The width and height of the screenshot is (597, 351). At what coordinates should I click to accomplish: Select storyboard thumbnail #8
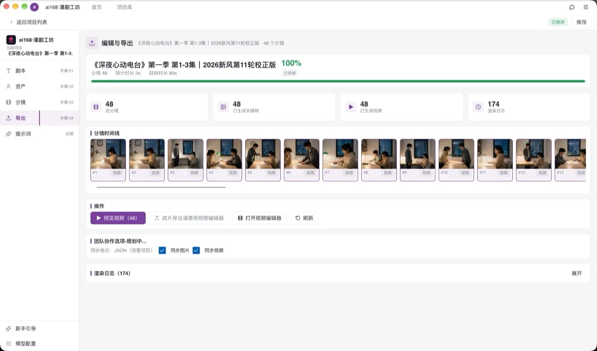click(x=379, y=160)
